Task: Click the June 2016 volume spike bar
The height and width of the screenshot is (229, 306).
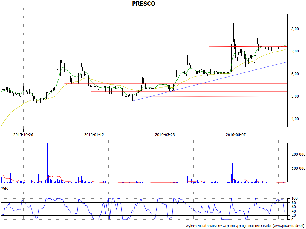Action: pyautogui.click(x=233, y=173)
